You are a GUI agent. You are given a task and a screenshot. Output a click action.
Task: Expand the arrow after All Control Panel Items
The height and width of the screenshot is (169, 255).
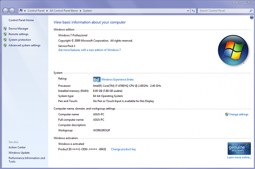pyautogui.click(x=80, y=11)
